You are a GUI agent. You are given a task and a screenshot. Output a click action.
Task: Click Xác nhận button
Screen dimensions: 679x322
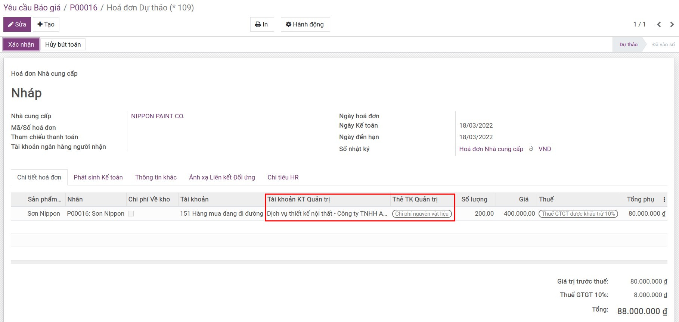tap(21, 45)
